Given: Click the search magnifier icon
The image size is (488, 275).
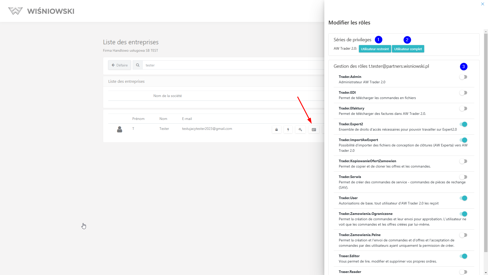Looking at the screenshot, I should (138, 65).
